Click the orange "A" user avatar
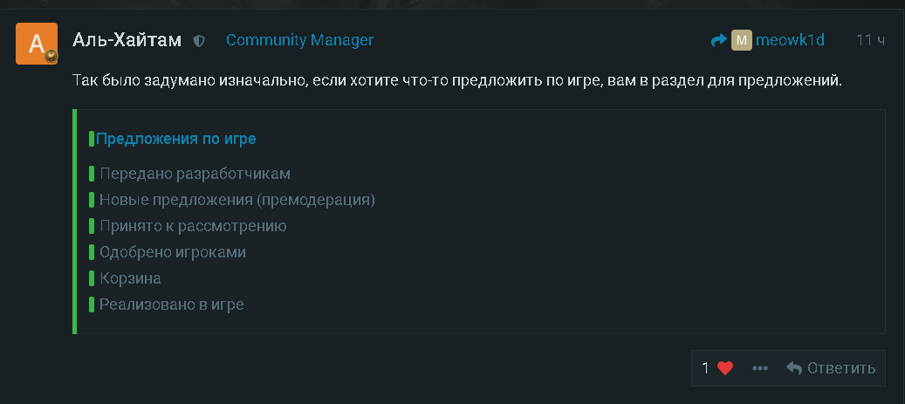 coord(35,42)
